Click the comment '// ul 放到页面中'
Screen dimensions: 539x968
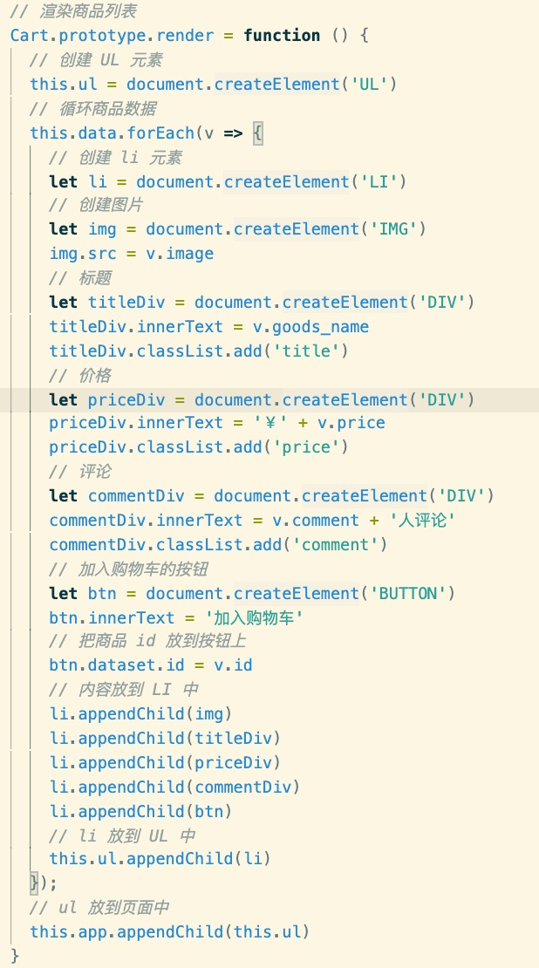coord(100,908)
